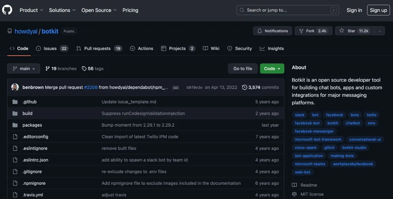Viewport: 393px width, 199px height.
Task: Click the GitHub Octocat logo
Action: [x=7, y=10]
